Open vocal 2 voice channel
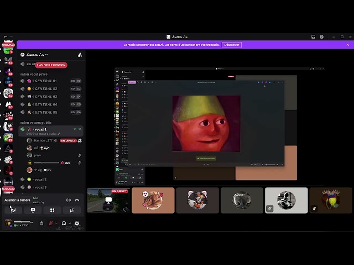Screen dimensions: 354x265 (x=51, y=179)
